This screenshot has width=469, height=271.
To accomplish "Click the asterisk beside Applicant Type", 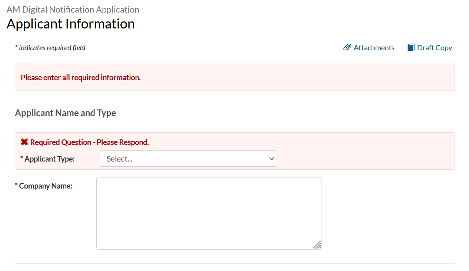I will 22,159.
